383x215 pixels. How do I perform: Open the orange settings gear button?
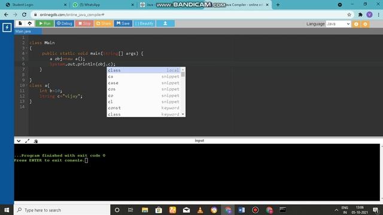pos(365,24)
